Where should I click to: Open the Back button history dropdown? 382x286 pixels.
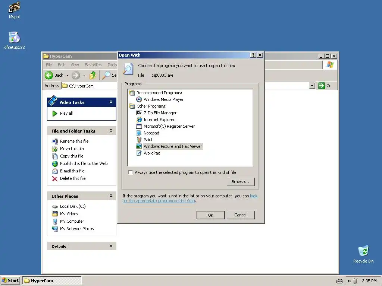coord(67,75)
